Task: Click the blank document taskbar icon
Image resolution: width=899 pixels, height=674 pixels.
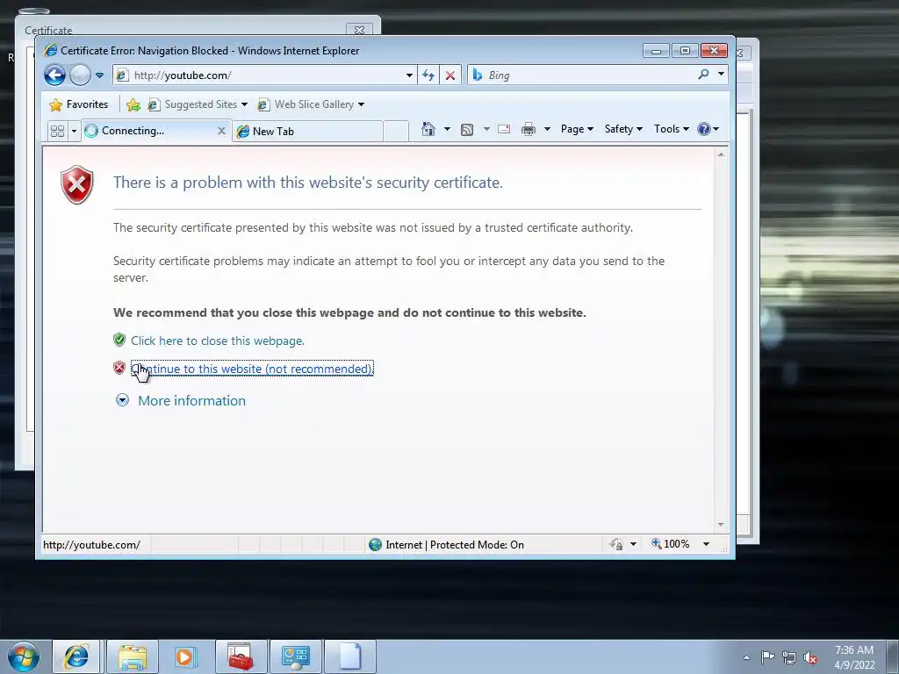Action: (349, 656)
